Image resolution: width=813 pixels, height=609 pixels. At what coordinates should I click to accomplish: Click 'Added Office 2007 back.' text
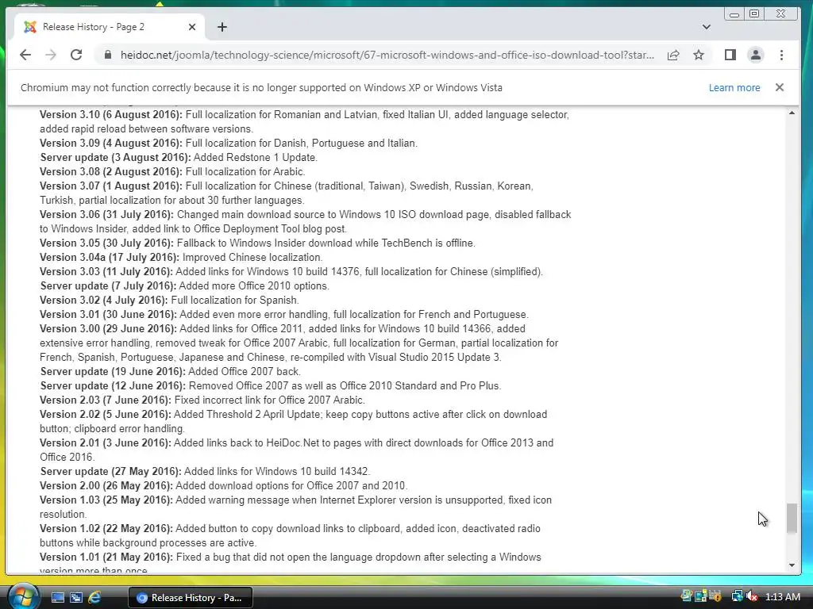245,372
